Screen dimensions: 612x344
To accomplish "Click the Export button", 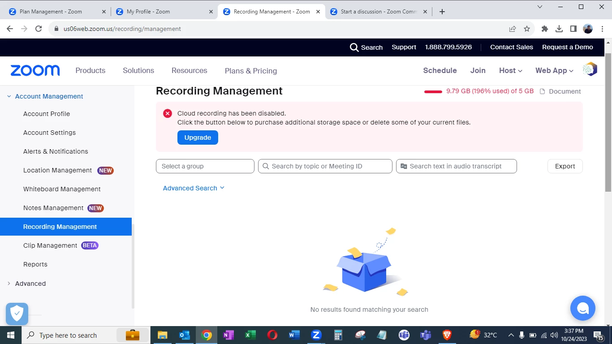I will click(x=565, y=166).
